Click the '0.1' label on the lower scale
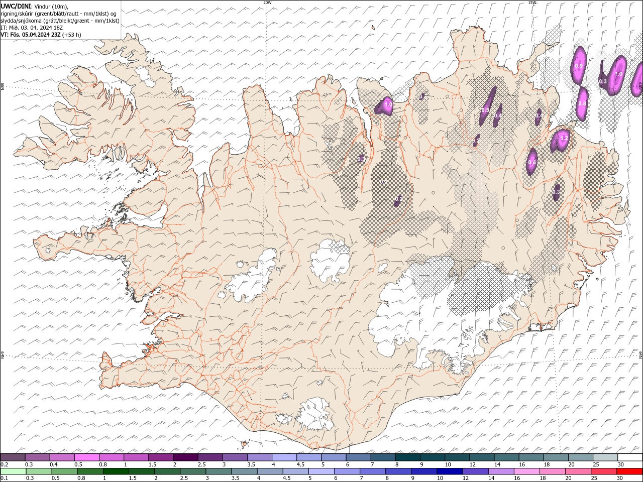This screenshot has width=643, height=482. click(x=4, y=478)
